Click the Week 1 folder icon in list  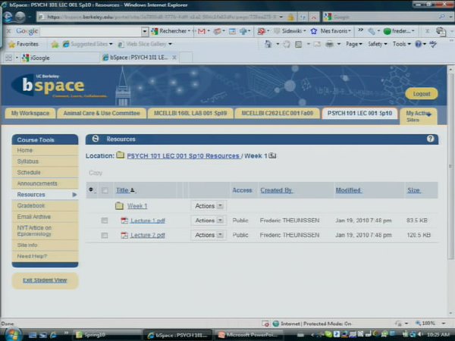click(119, 206)
